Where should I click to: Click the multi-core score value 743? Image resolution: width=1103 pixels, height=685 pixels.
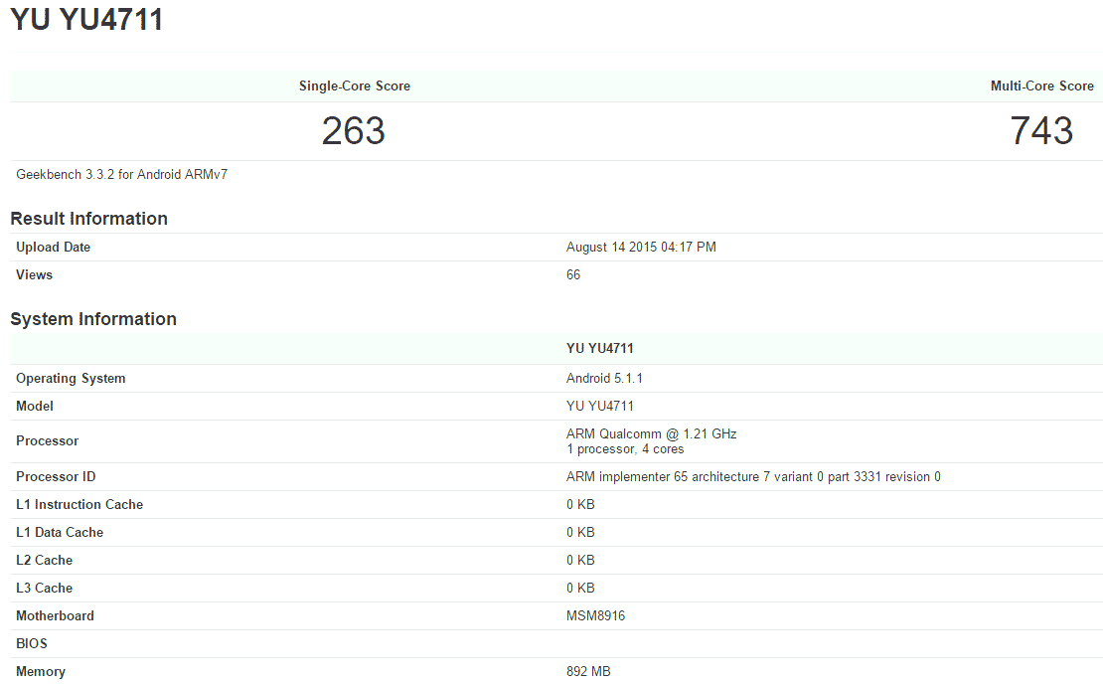[1041, 131]
